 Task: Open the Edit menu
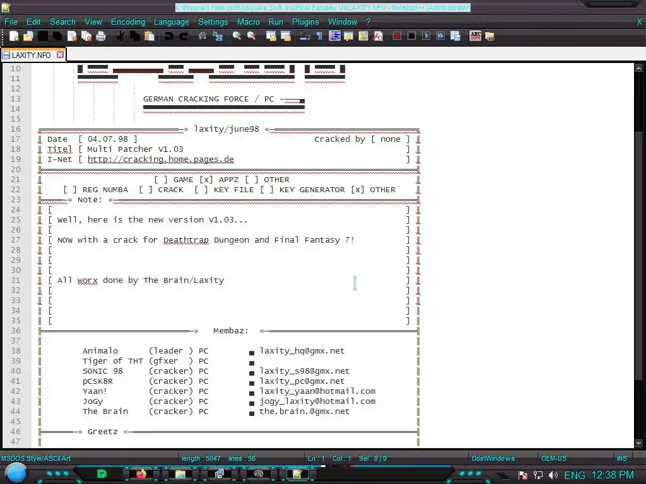click(x=33, y=22)
